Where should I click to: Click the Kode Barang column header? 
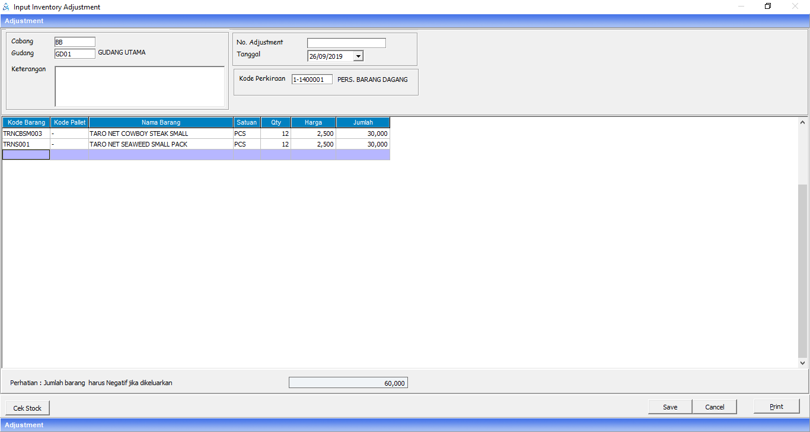pyautogui.click(x=26, y=122)
